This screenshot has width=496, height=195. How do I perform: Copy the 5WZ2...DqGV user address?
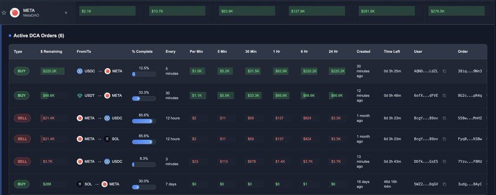tap(444, 184)
